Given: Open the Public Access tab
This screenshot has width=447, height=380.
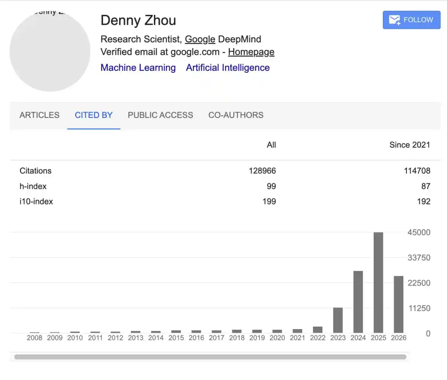Looking at the screenshot, I should click(x=160, y=115).
